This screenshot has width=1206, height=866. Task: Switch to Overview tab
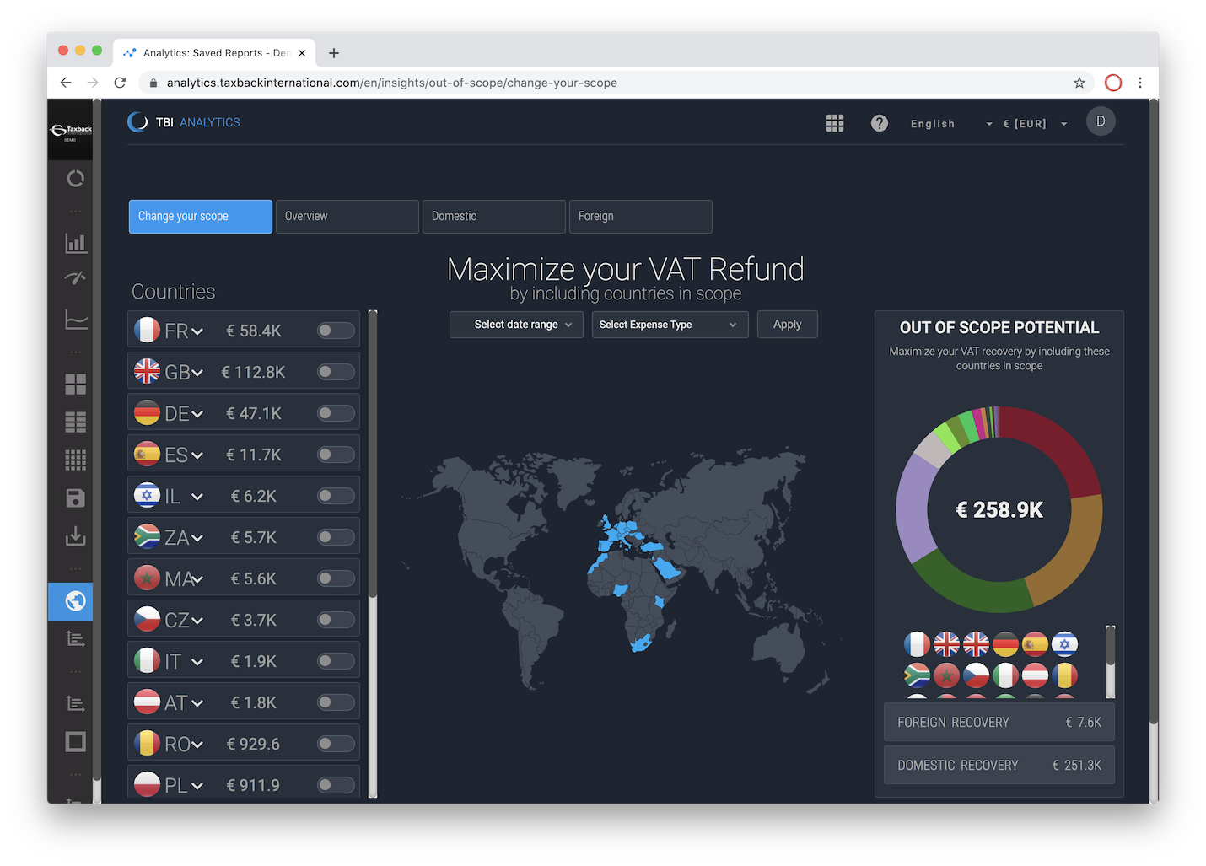point(347,217)
